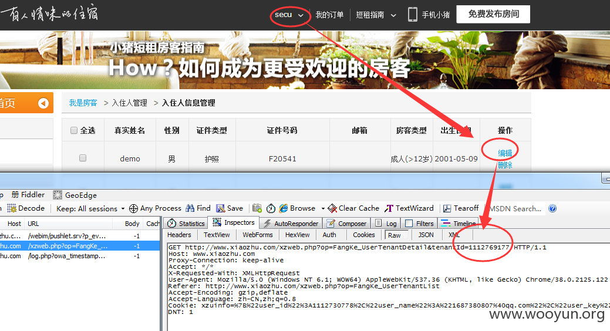The width and height of the screenshot is (610, 331).
Task: Switch to the Statistics tab
Action: tap(186, 223)
